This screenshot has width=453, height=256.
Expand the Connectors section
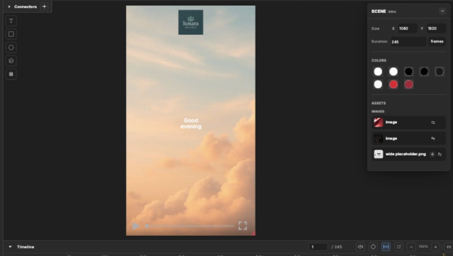point(9,7)
